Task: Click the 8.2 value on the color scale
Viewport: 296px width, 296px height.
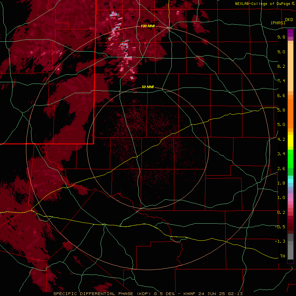Action: tap(281, 66)
